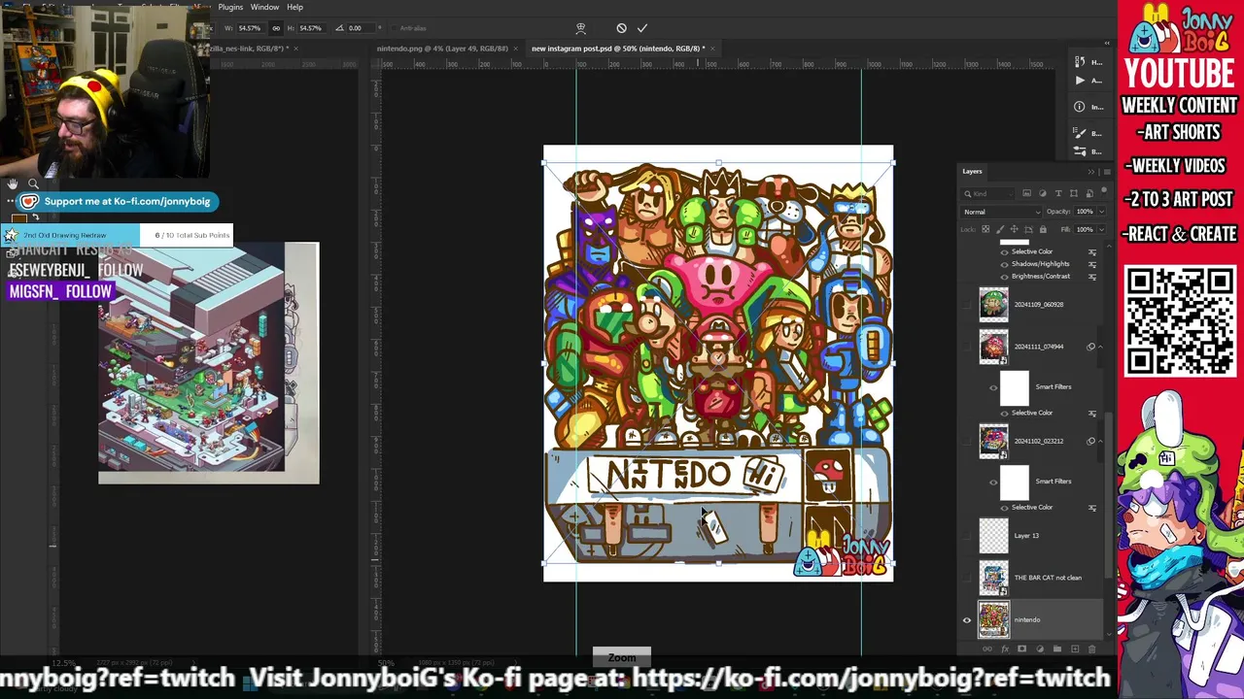This screenshot has width=1244, height=699.
Task: Switch to warp mode icon in options bar
Action: 580,28
